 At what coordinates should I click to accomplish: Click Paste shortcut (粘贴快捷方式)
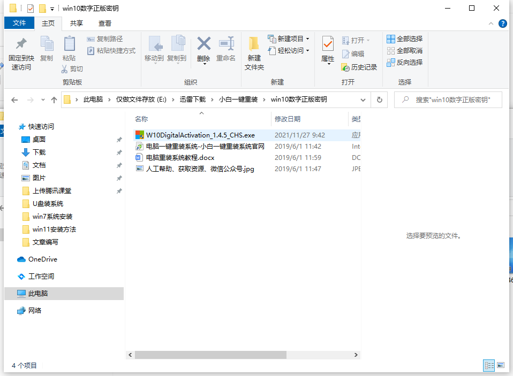(x=111, y=51)
